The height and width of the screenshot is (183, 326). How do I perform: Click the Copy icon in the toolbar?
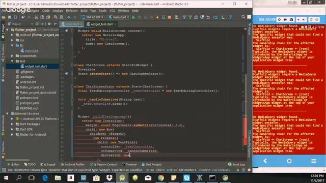click(x=42, y=17)
